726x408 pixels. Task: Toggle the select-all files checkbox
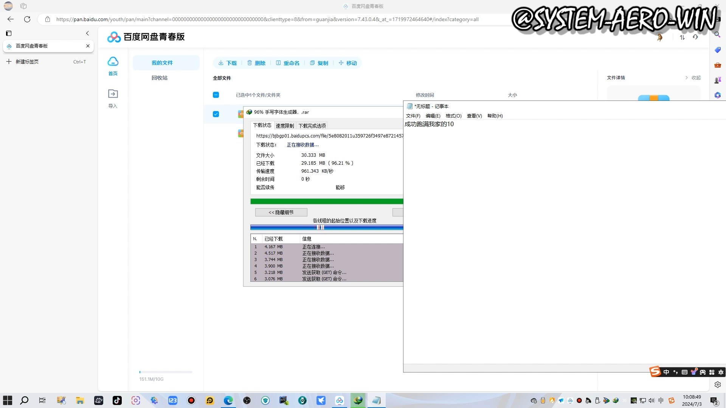coord(216,95)
